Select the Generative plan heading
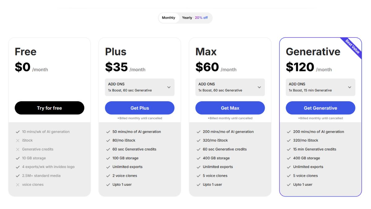The height and width of the screenshot is (209, 371). 313,52
